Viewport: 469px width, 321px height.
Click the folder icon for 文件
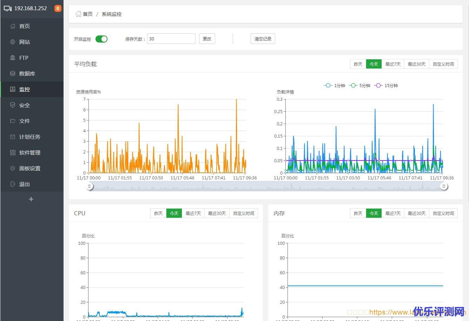(x=13, y=121)
